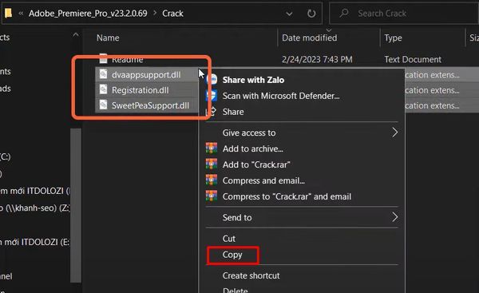Click the refresh icon in address bar
Viewport: 479px width, 293px height.
click(x=311, y=14)
